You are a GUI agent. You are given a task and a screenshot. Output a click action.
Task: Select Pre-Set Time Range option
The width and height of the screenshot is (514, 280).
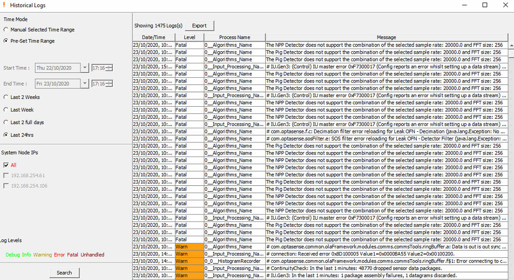pos(6,41)
